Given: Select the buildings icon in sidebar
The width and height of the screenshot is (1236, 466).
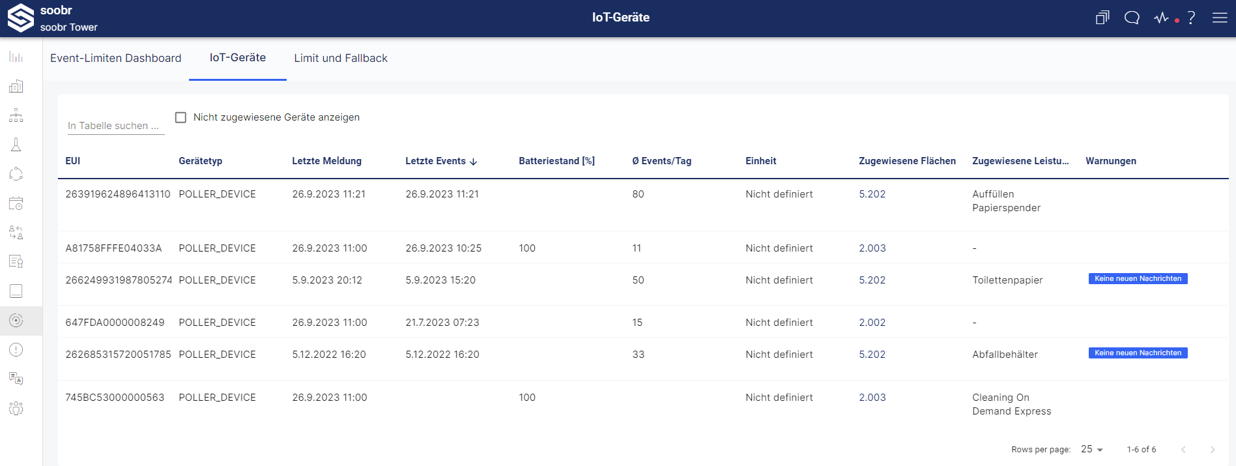Looking at the screenshot, I should click(x=16, y=87).
